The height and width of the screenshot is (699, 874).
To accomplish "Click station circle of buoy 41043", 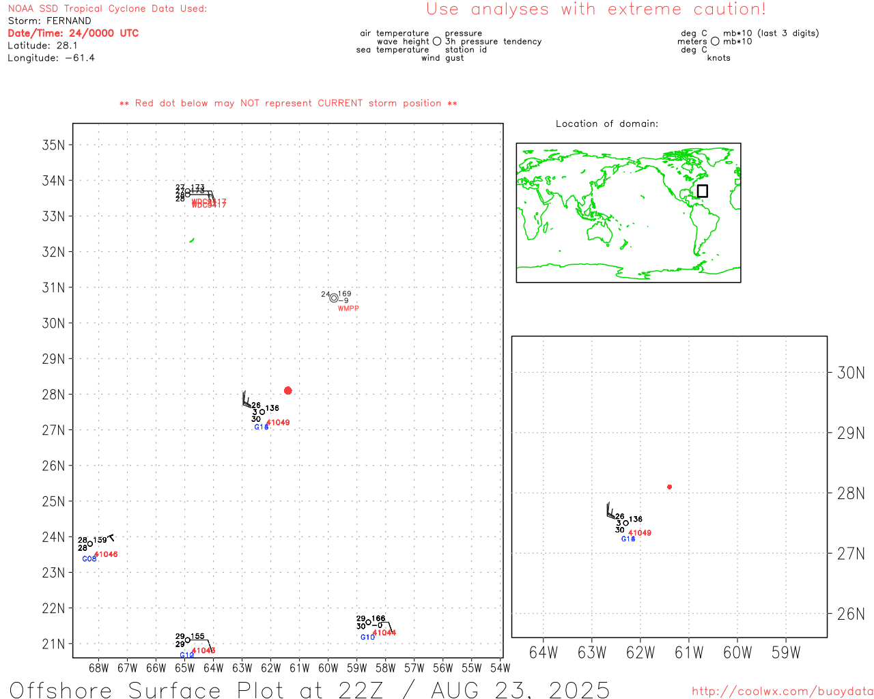I will pos(188,640).
